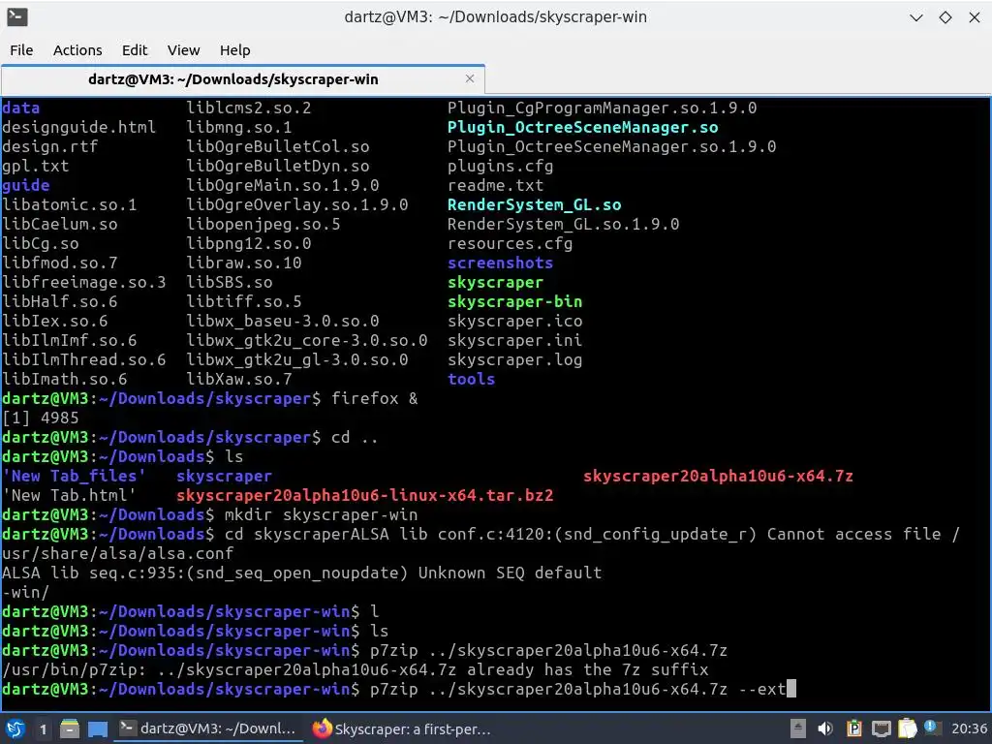The image size is (992, 744).
Task: Click the 'screenshots' directory name
Action: (x=501, y=263)
